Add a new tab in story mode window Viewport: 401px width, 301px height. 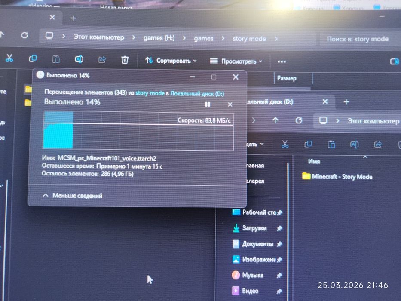coord(73,18)
